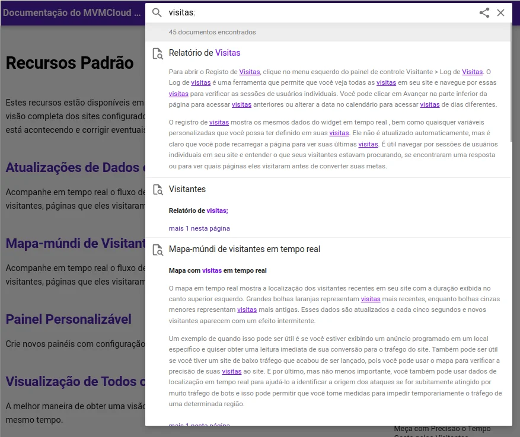
Task: Clear the search with the X icon
Action: click(x=501, y=12)
